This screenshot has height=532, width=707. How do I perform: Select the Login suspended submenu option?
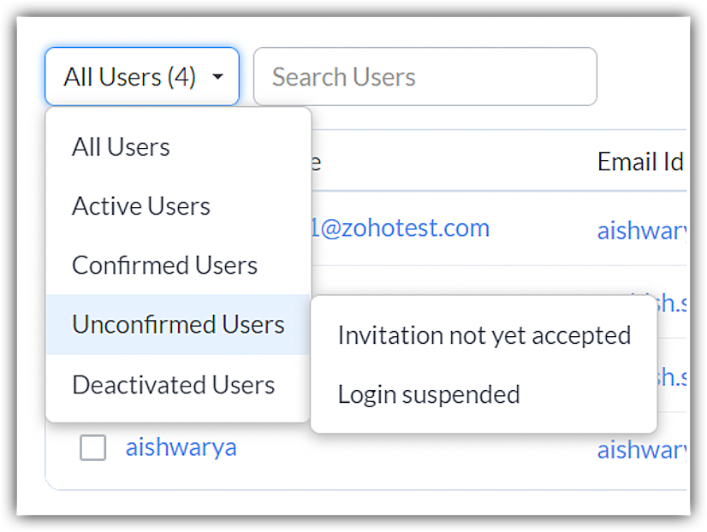click(429, 394)
